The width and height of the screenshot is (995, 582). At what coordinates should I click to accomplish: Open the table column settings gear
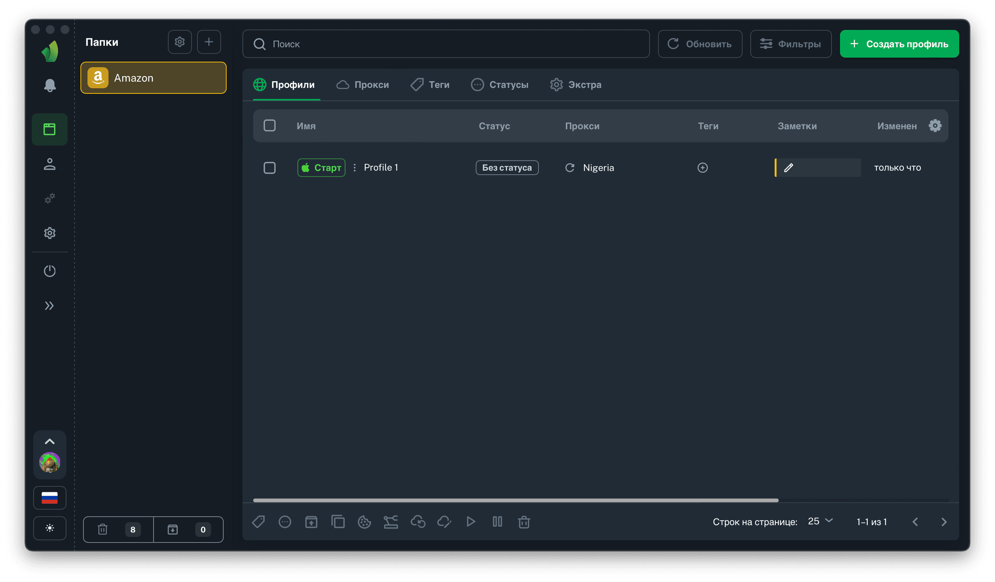(934, 126)
